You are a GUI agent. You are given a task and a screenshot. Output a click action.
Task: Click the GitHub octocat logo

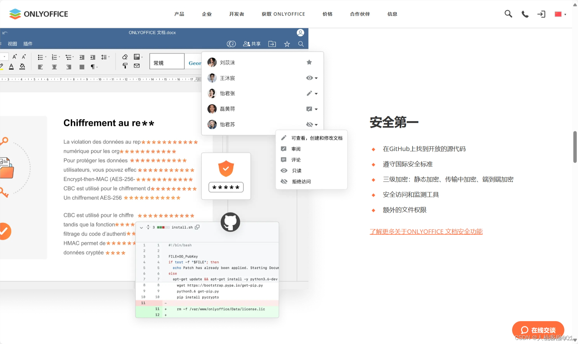tap(230, 222)
